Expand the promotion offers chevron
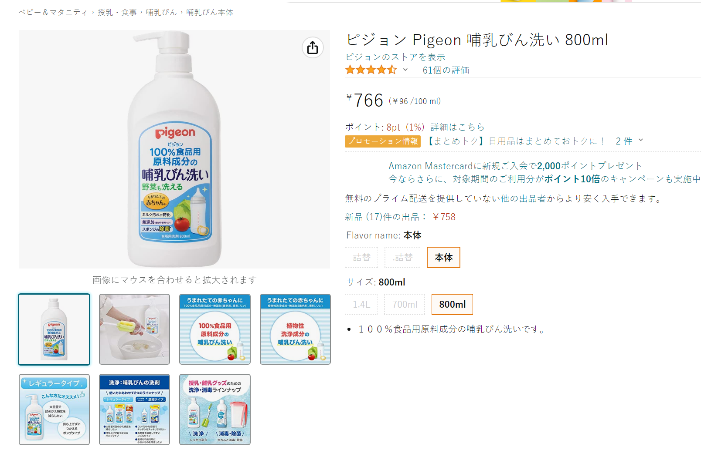 pos(641,140)
